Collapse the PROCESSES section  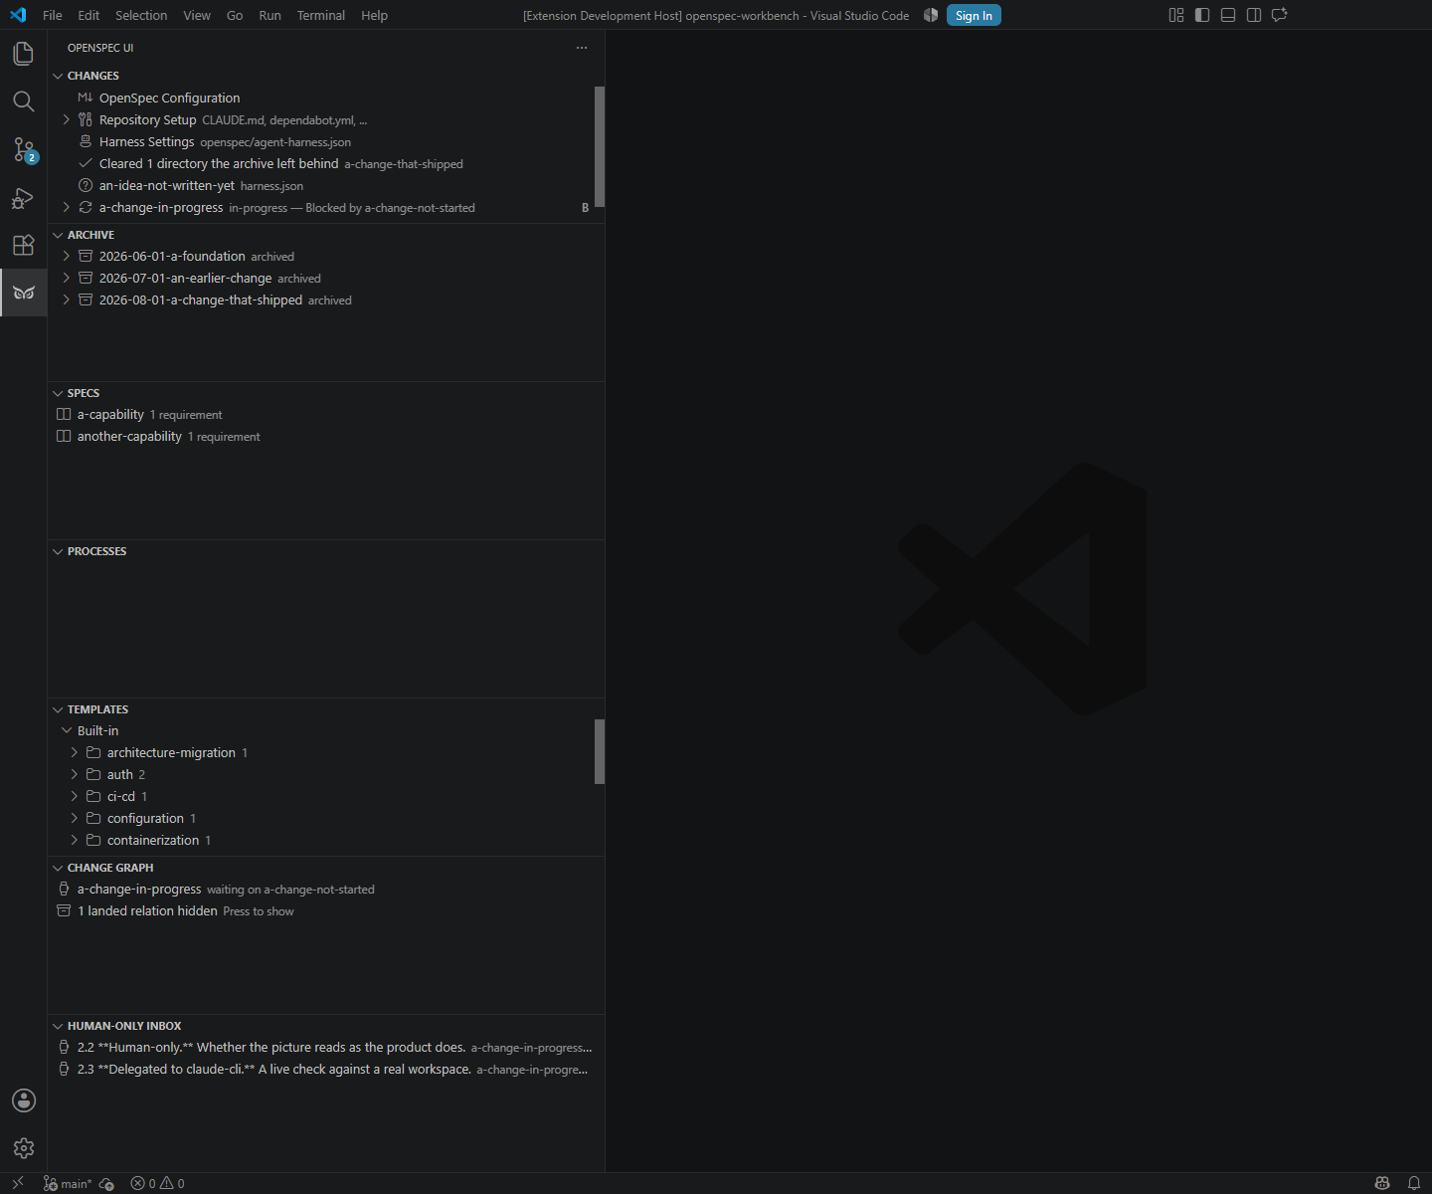(x=58, y=551)
